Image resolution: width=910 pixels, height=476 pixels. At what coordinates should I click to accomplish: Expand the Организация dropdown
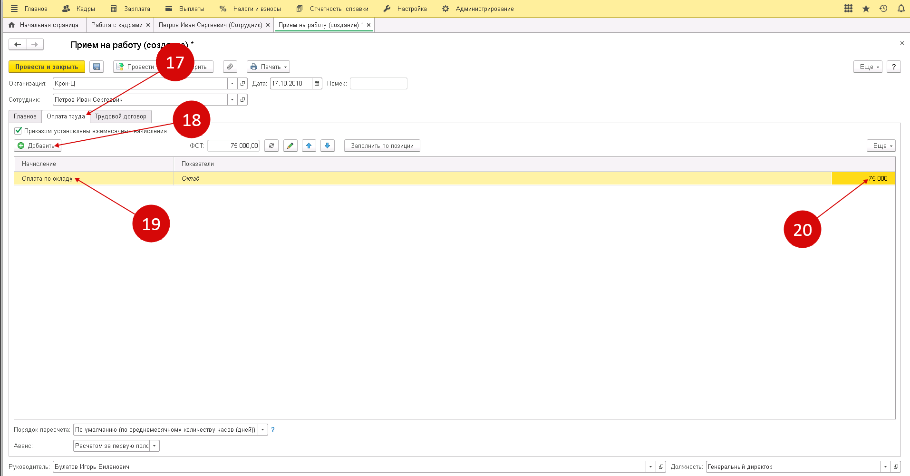pos(232,84)
